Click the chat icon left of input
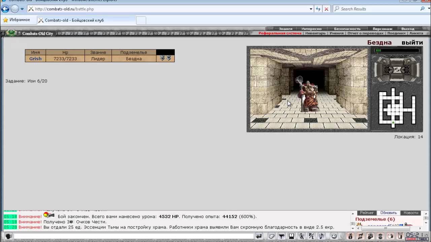431x242 pixels. [x=8, y=236]
